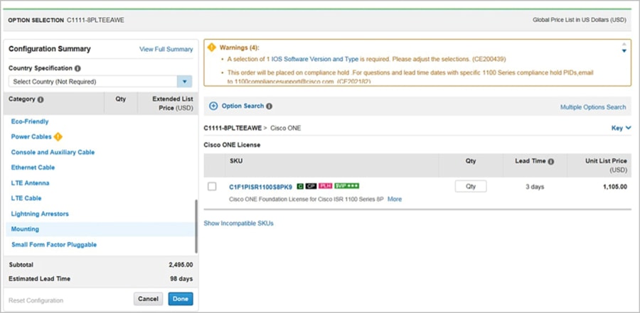This screenshot has width=640, height=313.
Task: Click the 3 days lead time value
Action: click(535, 187)
